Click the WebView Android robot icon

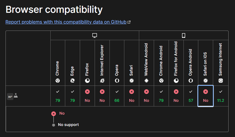[146, 81]
